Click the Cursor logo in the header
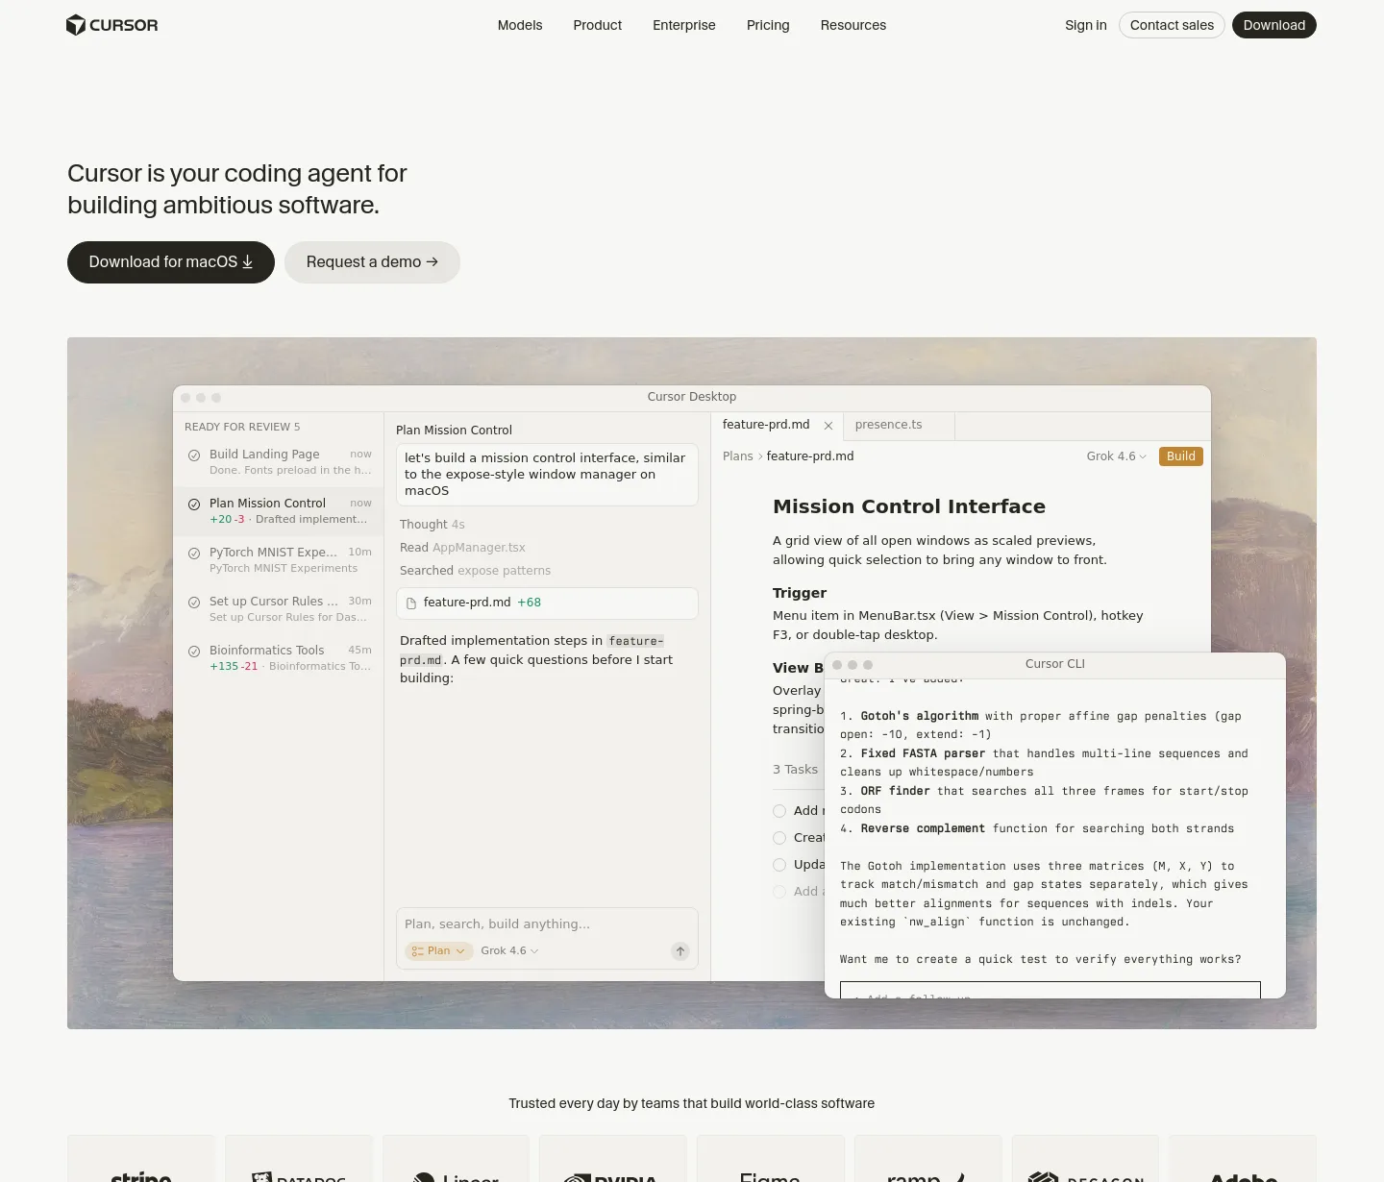The width and height of the screenshot is (1384, 1182). (111, 25)
